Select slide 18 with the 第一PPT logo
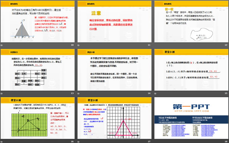The image size is (229, 143). point(191,118)
